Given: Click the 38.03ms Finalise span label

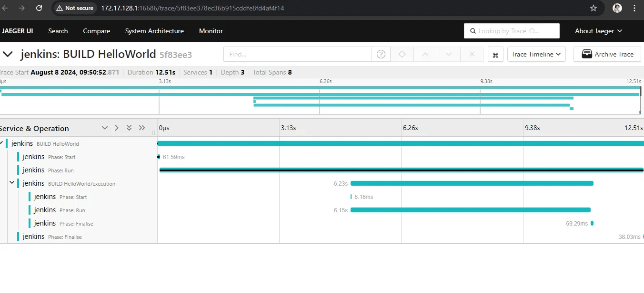Looking at the screenshot, I should (629, 236).
